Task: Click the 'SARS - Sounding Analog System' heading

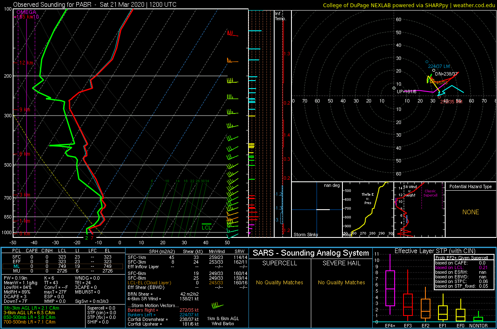Action: (x=311, y=253)
